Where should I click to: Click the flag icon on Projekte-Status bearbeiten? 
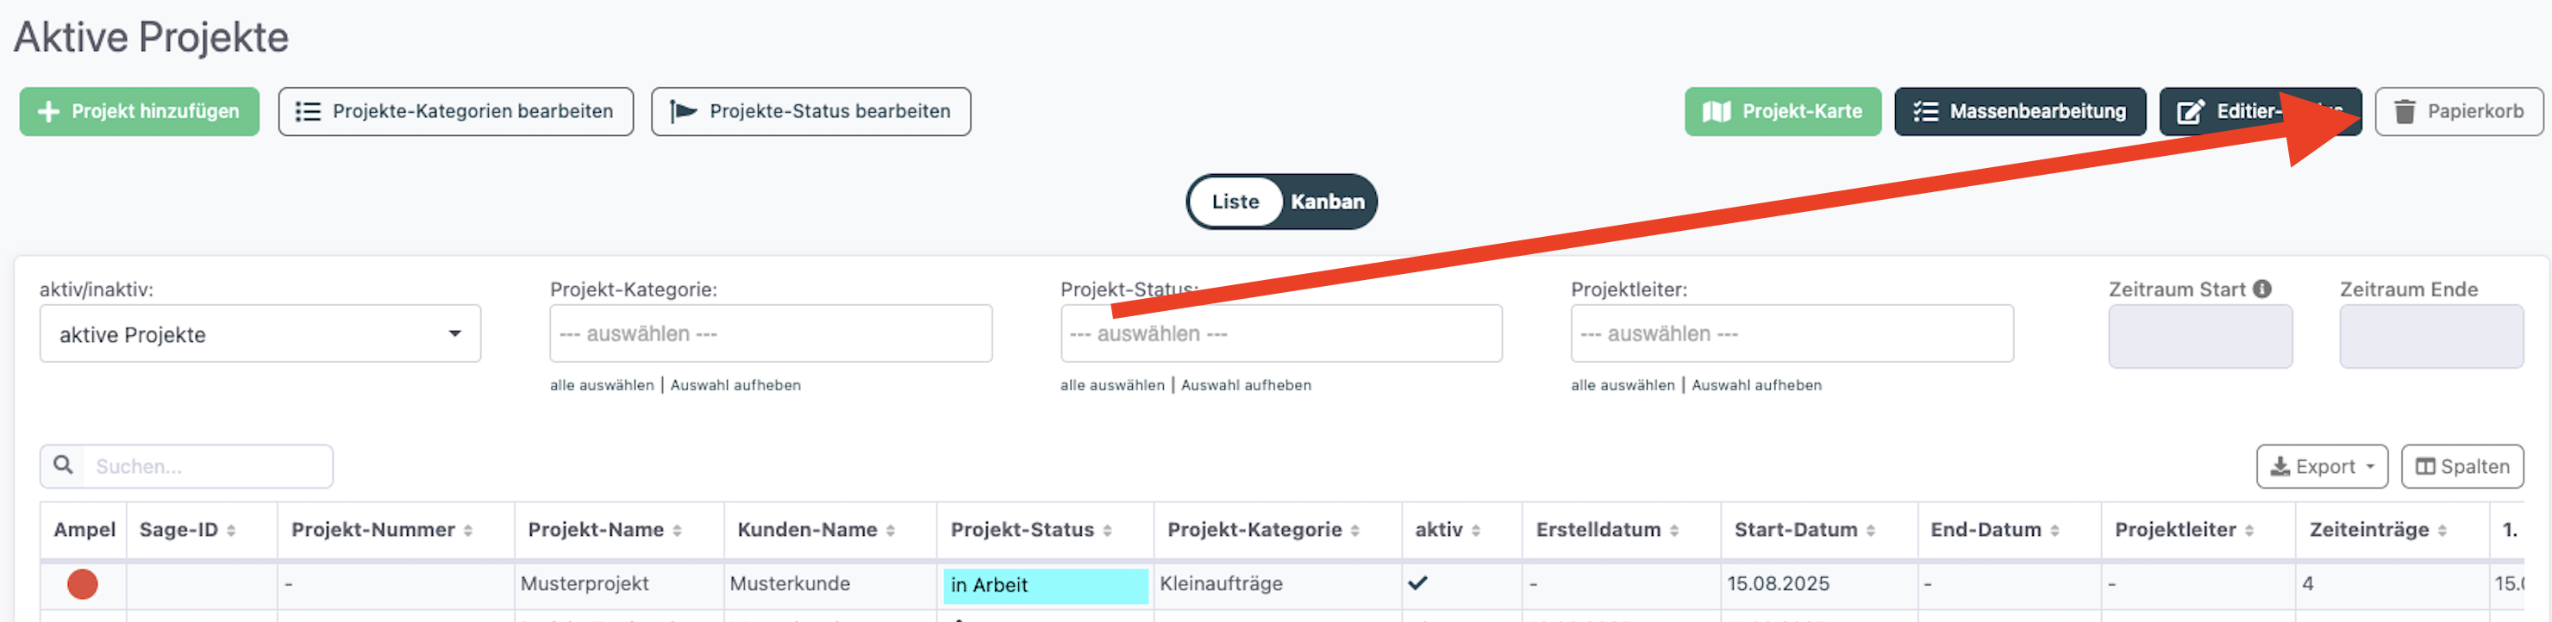pyautogui.click(x=684, y=112)
